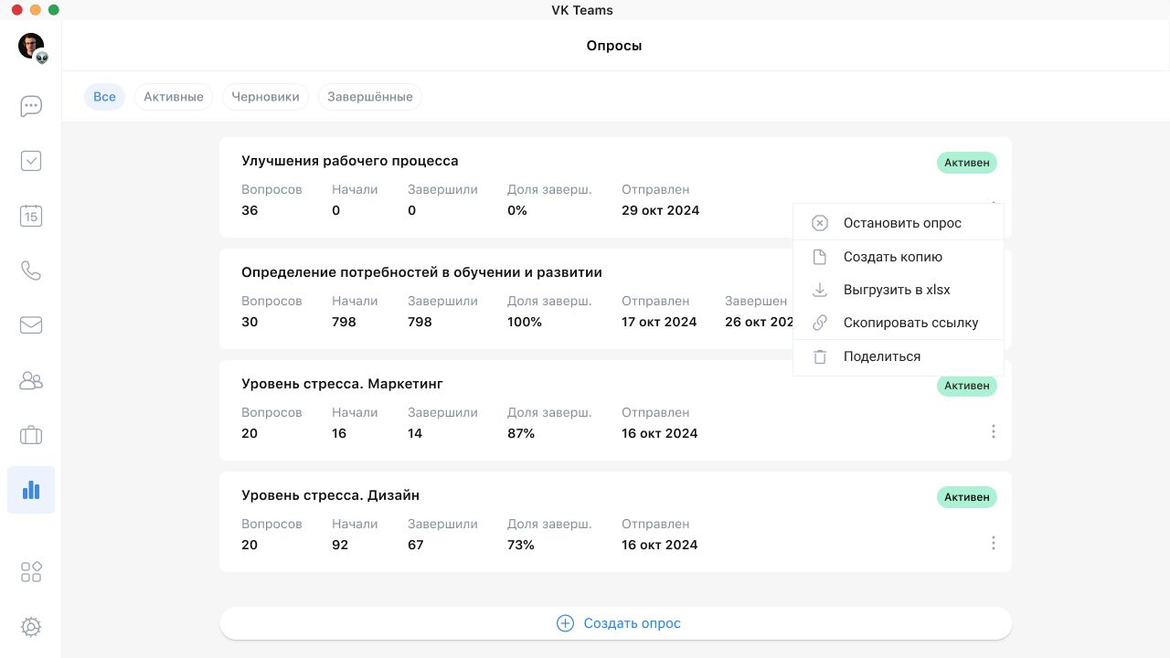
Task: Show Завершённые polls
Action: 369,97
